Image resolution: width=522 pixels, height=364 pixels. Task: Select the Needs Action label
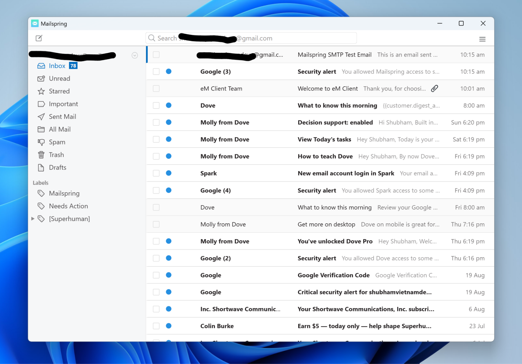point(68,206)
